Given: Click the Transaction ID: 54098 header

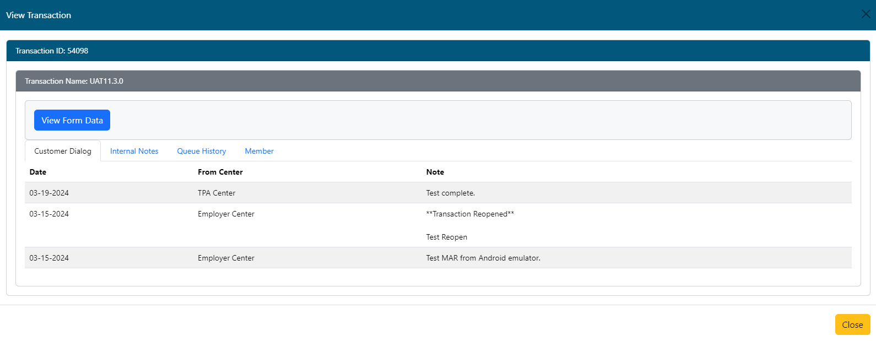Looking at the screenshot, I should (52, 51).
